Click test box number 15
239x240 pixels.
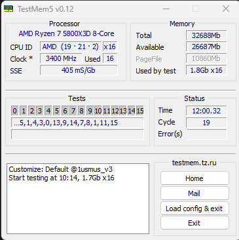tap(140, 111)
